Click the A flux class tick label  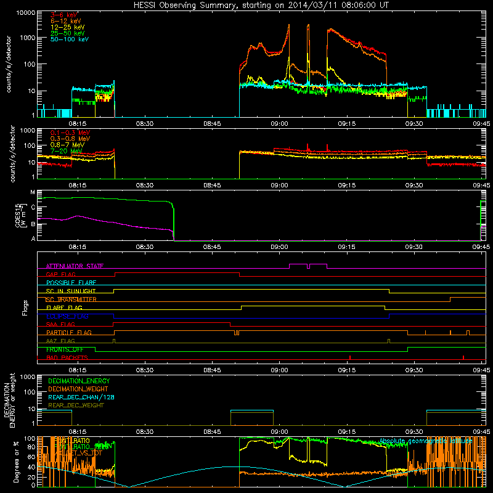(x=33, y=238)
